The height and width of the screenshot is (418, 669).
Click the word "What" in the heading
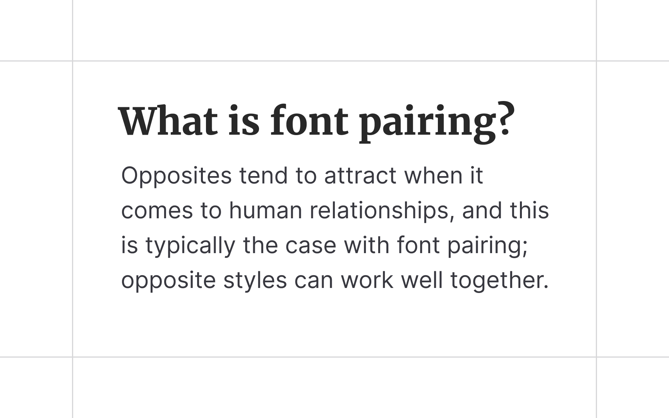(x=168, y=122)
